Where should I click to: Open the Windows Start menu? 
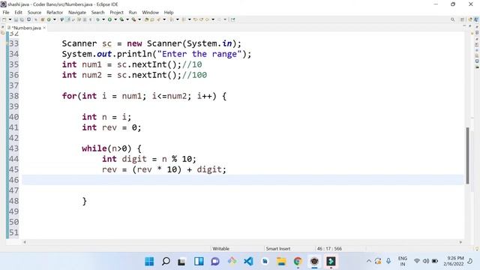[x=149, y=262]
